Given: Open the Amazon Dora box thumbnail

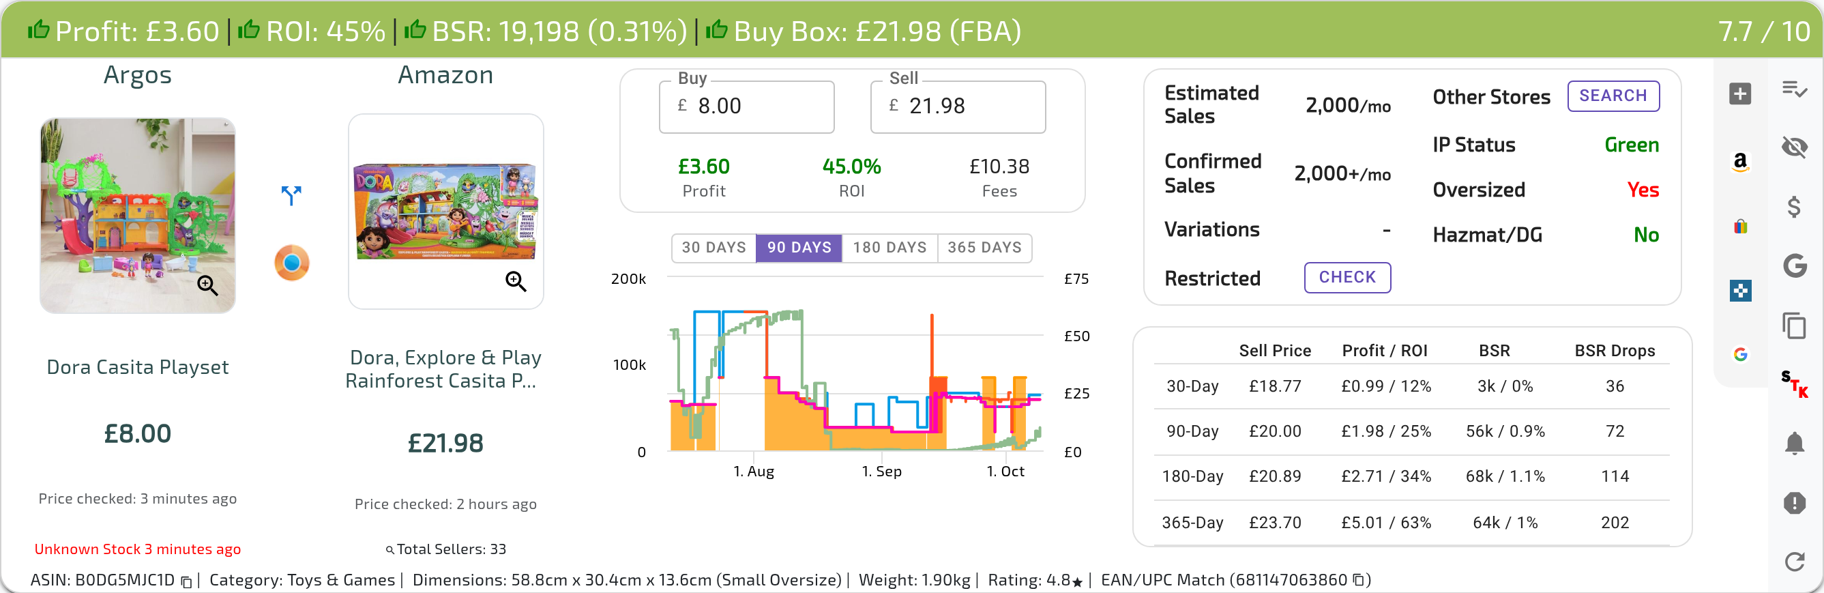Looking at the screenshot, I should point(445,212).
